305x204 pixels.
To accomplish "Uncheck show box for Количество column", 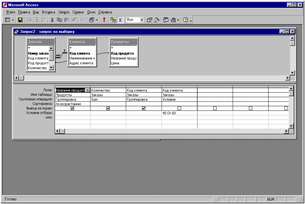I will tap(108, 109).
